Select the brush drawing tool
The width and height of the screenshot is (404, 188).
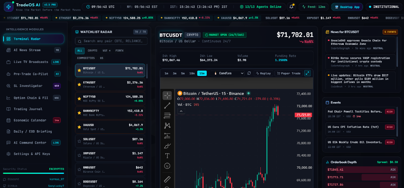(x=167, y=146)
